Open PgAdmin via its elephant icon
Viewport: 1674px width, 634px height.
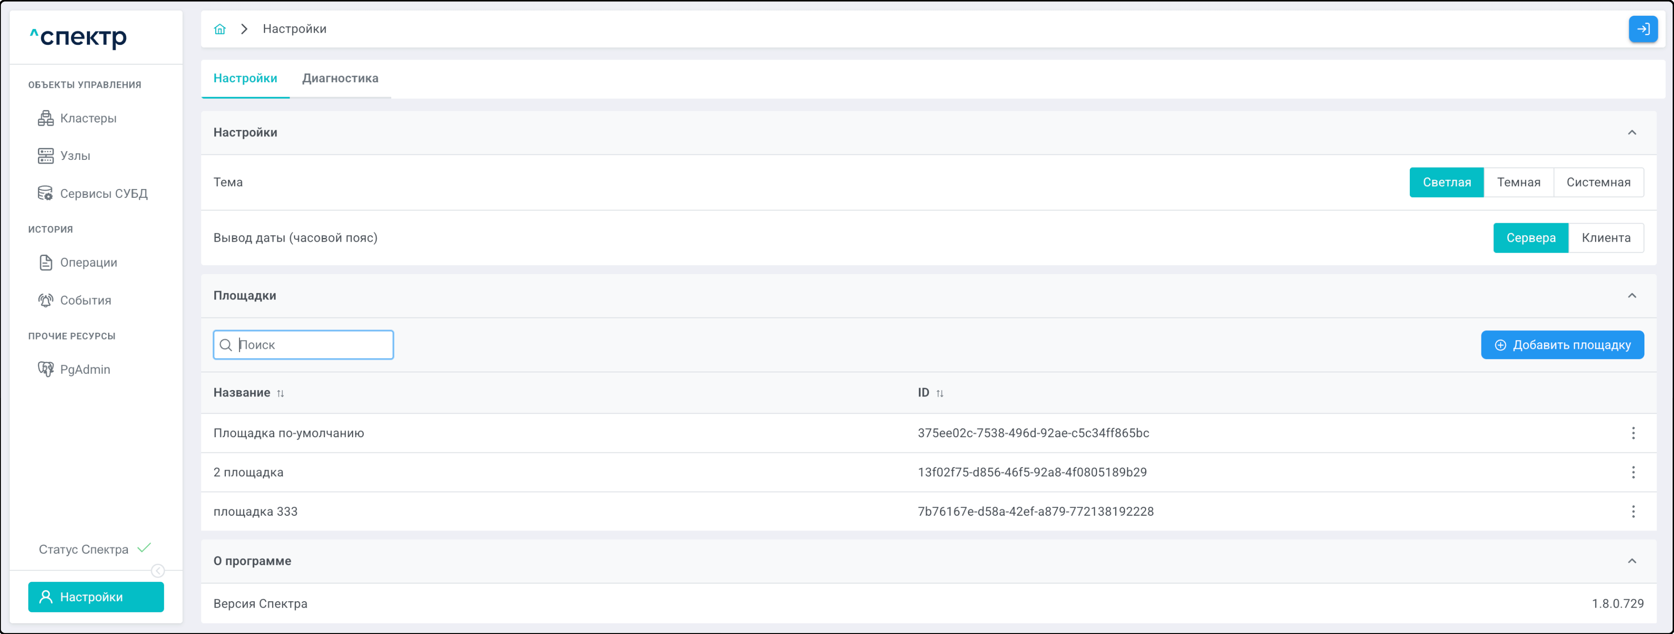coord(45,369)
